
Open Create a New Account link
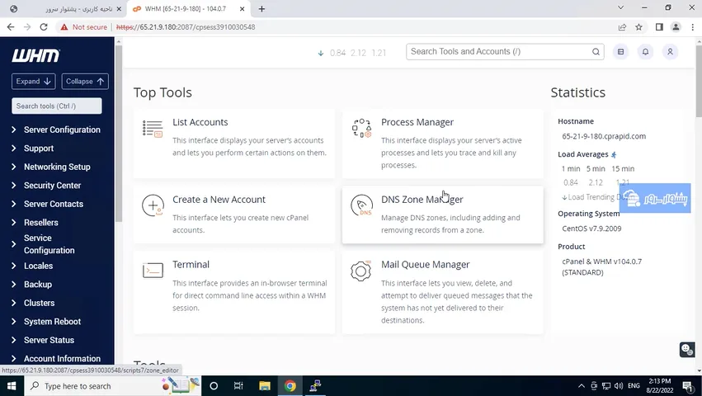pos(219,200)
